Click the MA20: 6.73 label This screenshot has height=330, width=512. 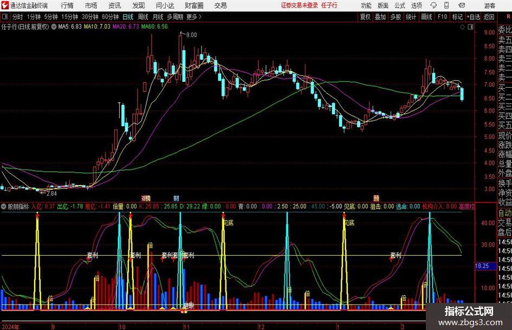pos(126,27)
